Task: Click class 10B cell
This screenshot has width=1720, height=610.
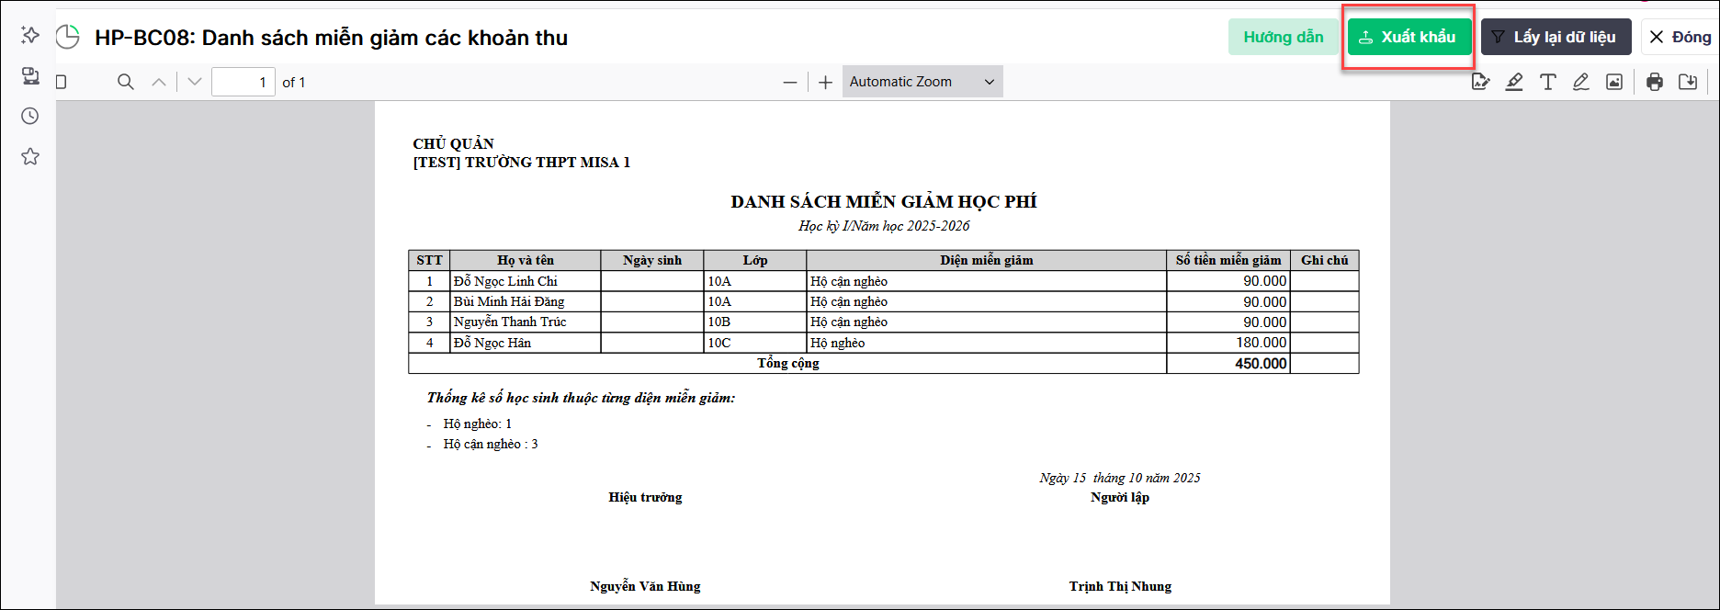Action: [x=755, y=322]
